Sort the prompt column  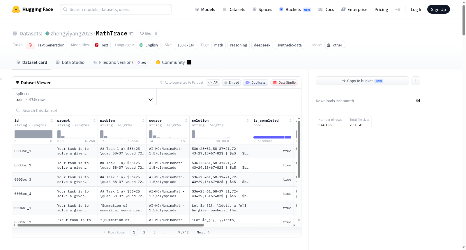pyautogui.click(x=94, y=120)
